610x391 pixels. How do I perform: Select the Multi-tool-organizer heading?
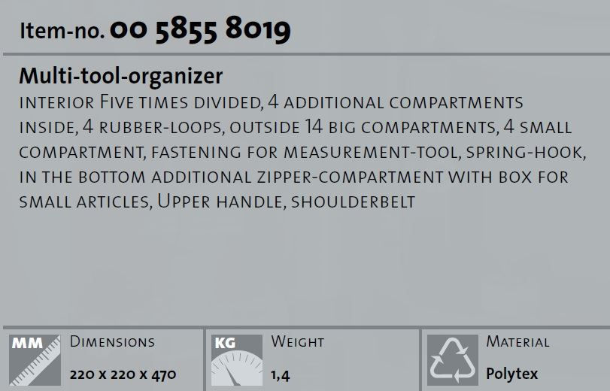tap(121, 76)
